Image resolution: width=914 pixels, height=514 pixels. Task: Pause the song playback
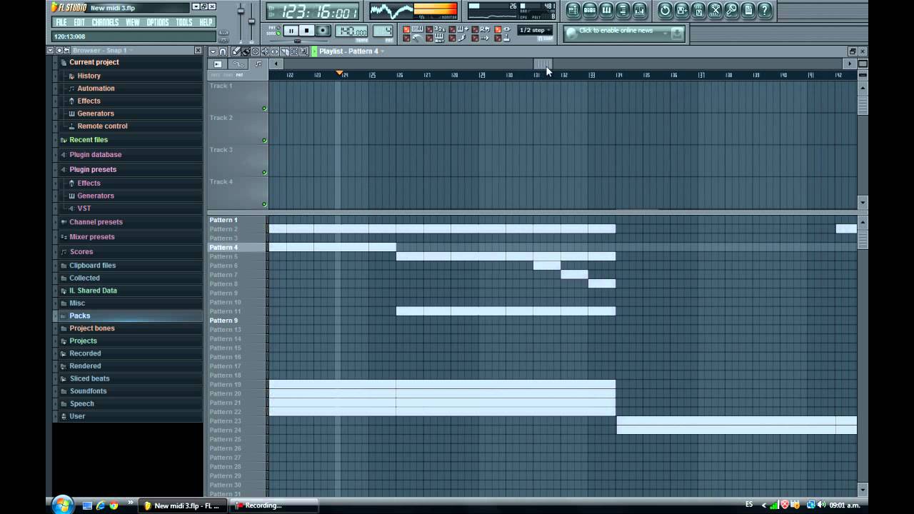pyautogui.click(x=291, y=30)
